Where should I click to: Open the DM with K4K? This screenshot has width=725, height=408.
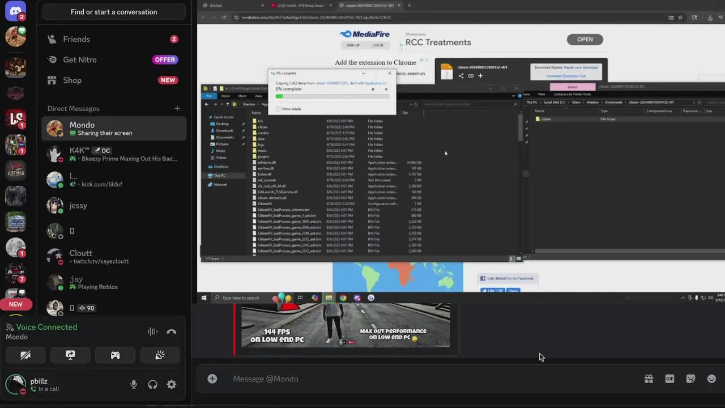114,154
